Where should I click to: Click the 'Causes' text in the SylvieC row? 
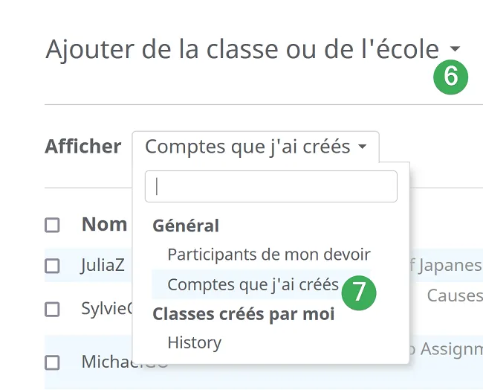pyautogui.click(x=454, y=295)
